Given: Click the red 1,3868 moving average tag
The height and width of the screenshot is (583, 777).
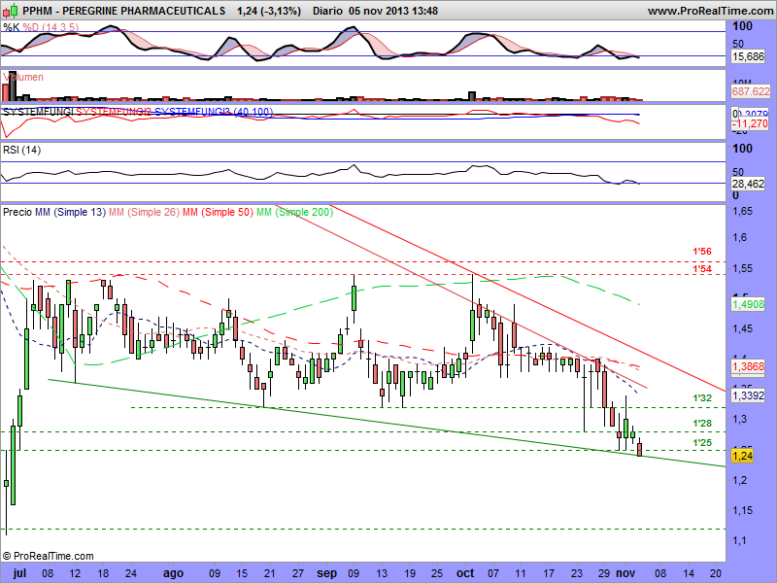Looking at the screenshot, I should 748,367.
